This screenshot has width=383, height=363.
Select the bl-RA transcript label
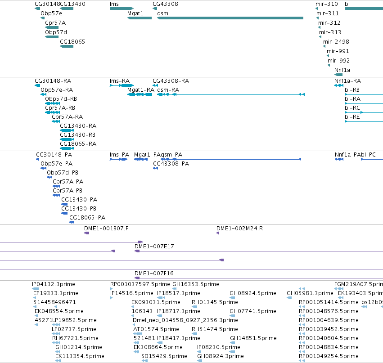coord(352,99)
